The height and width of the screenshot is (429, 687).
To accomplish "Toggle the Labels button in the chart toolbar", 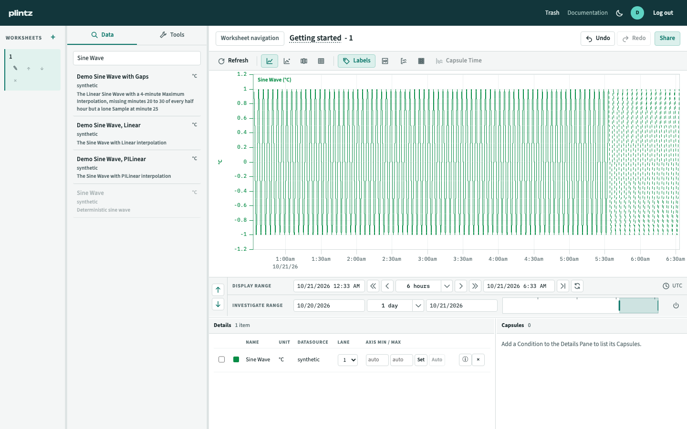I will click(357, 61).
